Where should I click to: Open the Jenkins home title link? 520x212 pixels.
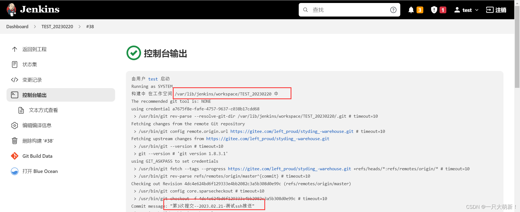tap(40, 9)
